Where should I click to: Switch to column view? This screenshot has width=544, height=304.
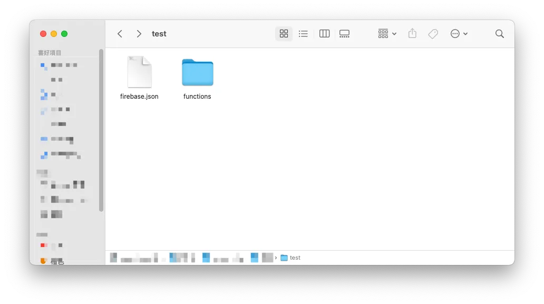[x=324, y=34]
